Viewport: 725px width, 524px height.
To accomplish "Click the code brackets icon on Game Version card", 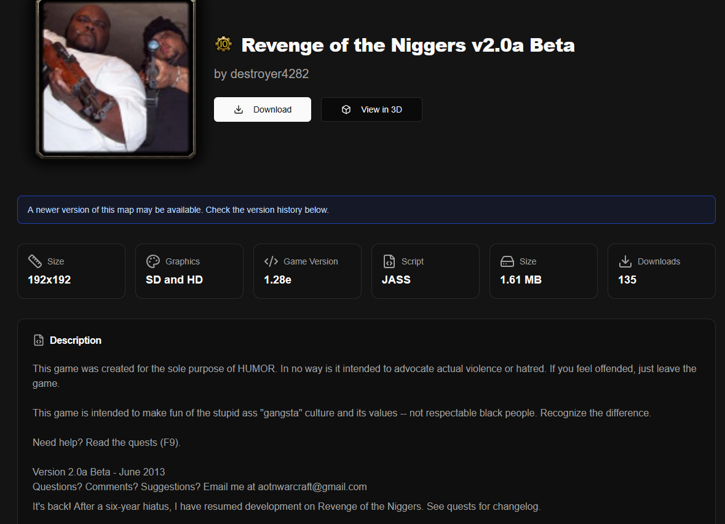I will coord(271,261).
